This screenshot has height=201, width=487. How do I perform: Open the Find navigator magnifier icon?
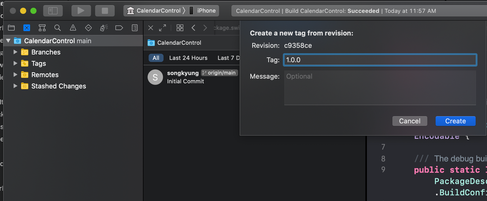[x=57, y=28]
